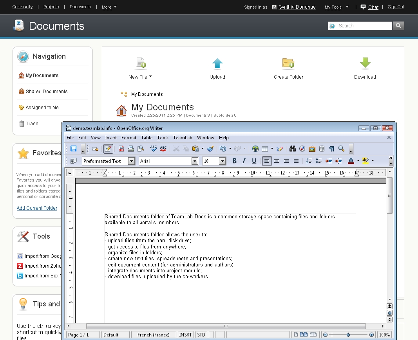Click the Sign Out link
This screenshot has height=340, width=418.
point(396,7)
